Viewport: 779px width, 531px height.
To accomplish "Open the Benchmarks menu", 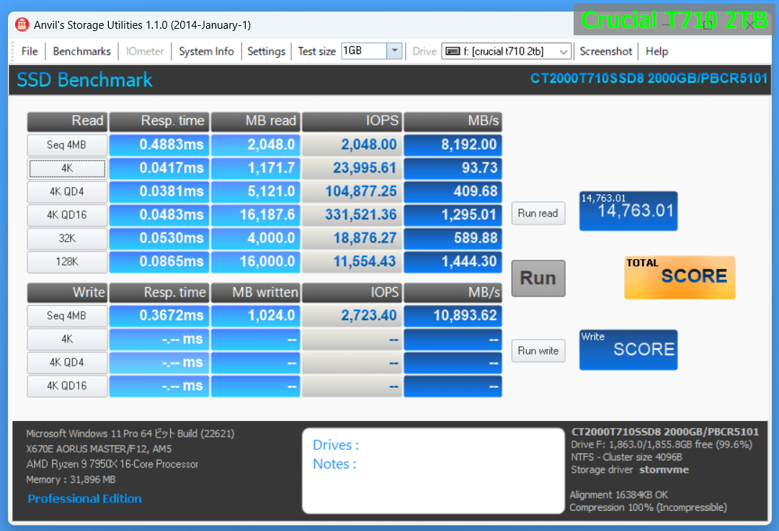I will coord(81,51).
